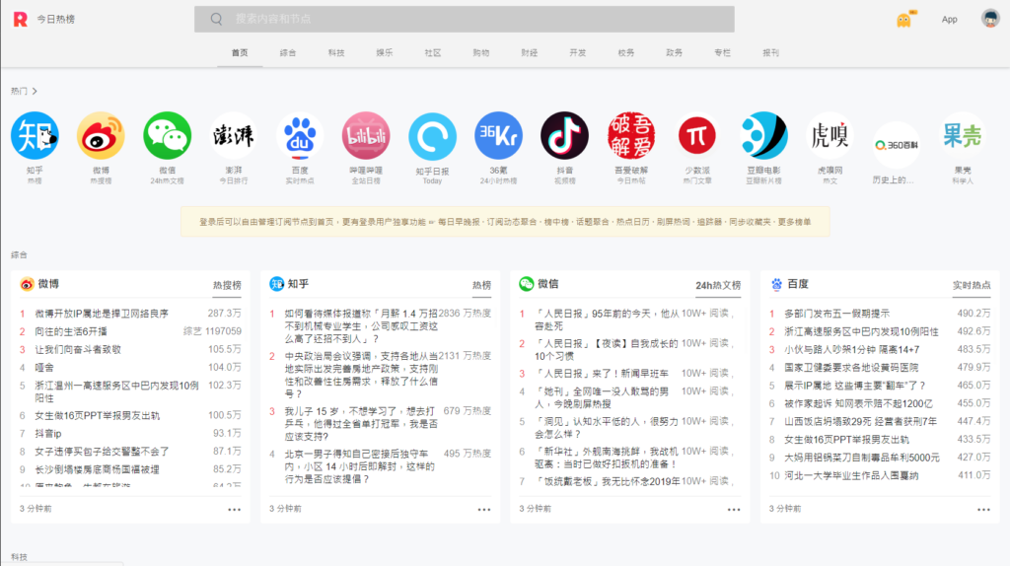Click the WeChat (微信) 24h icon
The image size is (1010, 566).
coord(167,136)
